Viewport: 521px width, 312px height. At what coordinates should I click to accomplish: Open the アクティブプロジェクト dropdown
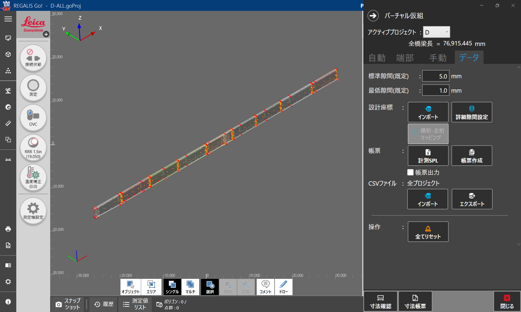coord(436,32)
